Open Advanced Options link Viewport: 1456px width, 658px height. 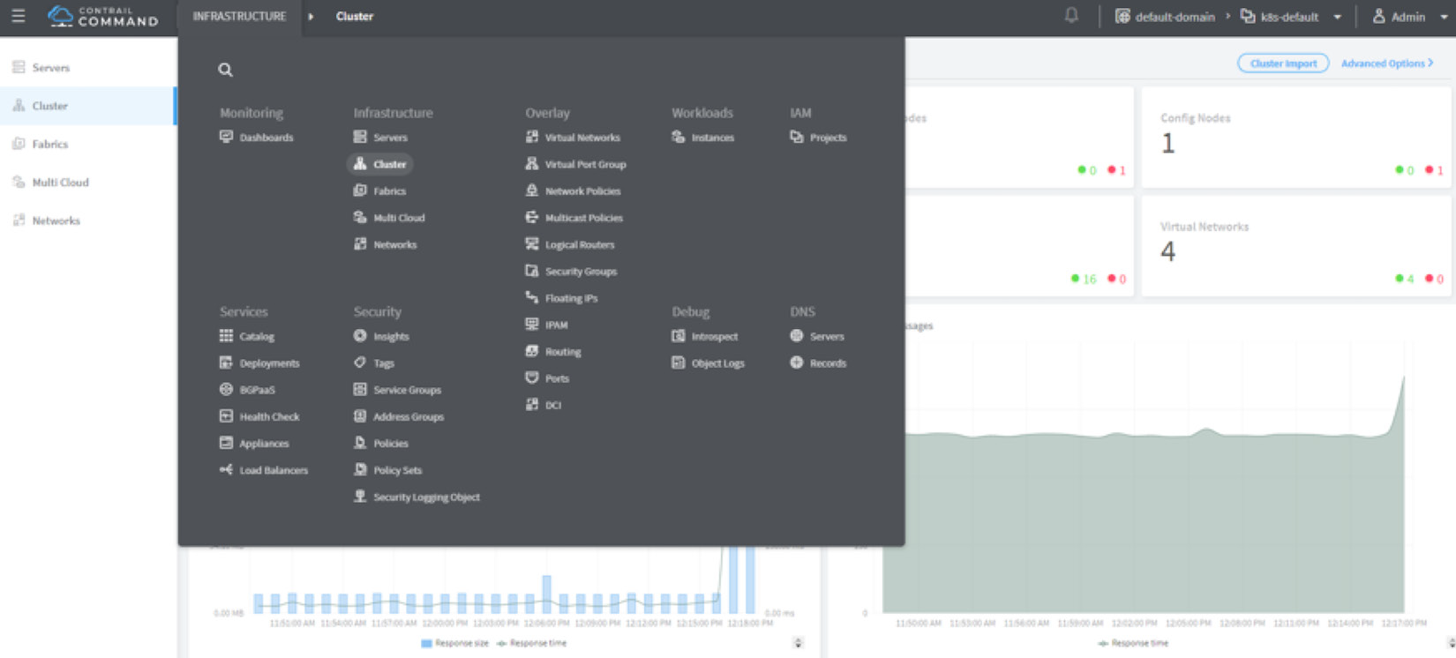1387,64
